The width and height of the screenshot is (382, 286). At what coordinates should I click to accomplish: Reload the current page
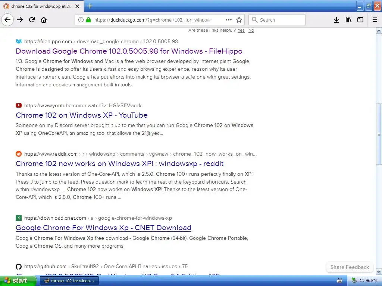pos(32,20)
